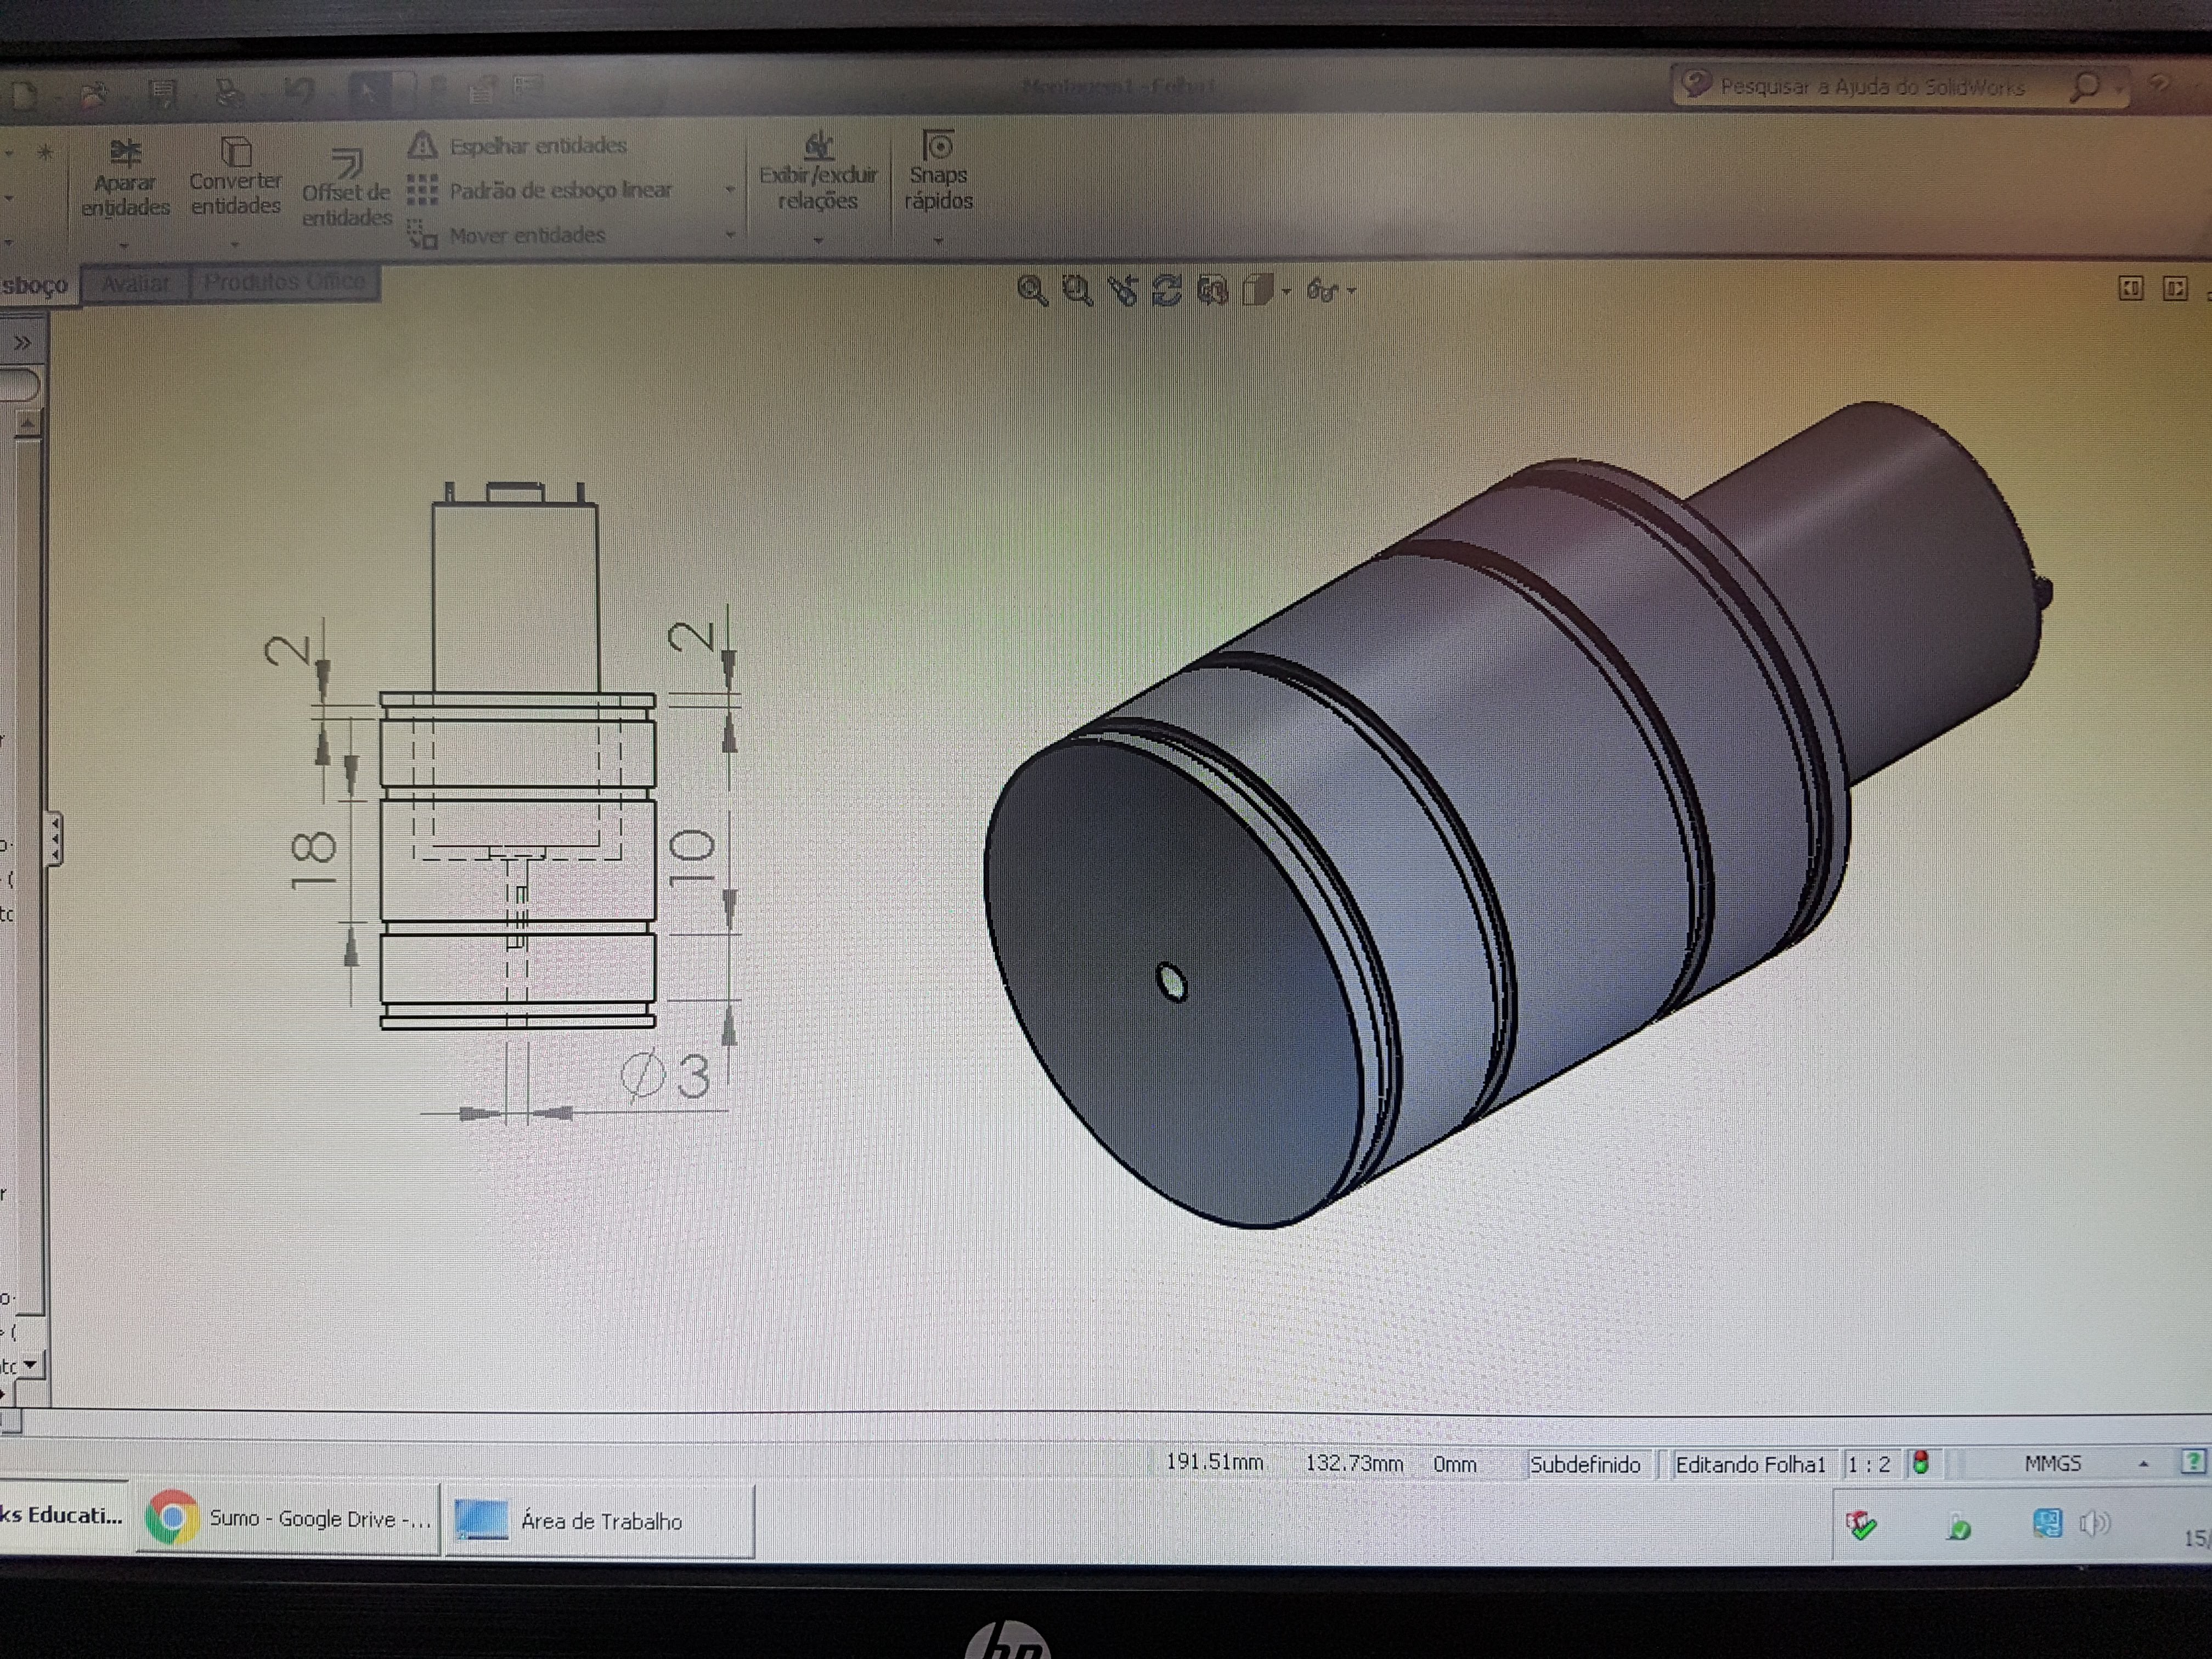
Task: Click the Previous view icon
Action: [1123, 291]
